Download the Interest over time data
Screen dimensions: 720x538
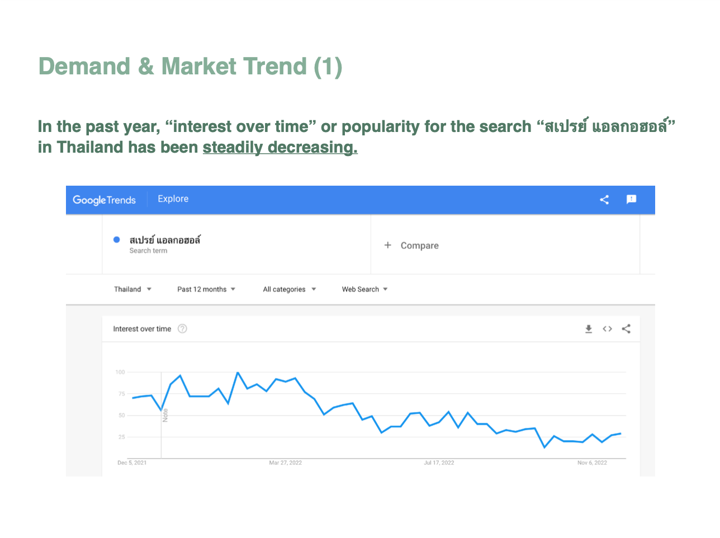coord(589,329)
